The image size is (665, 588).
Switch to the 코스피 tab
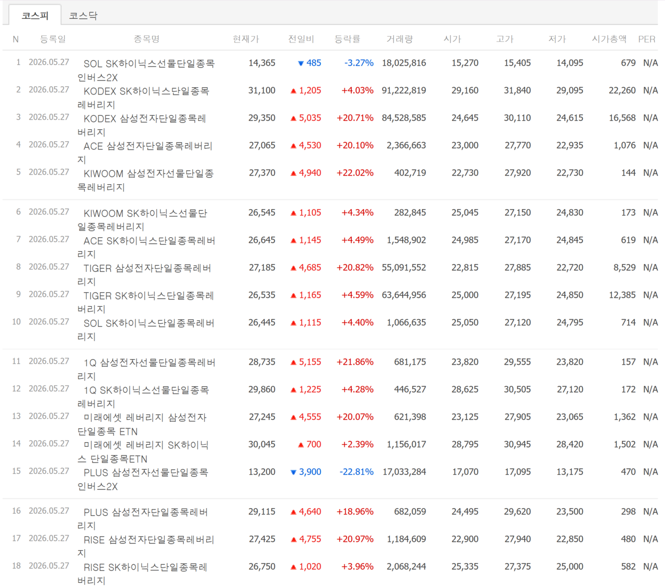tap(35, 16)
